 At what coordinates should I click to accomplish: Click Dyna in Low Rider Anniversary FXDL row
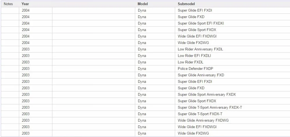click(x=142, y=49)
